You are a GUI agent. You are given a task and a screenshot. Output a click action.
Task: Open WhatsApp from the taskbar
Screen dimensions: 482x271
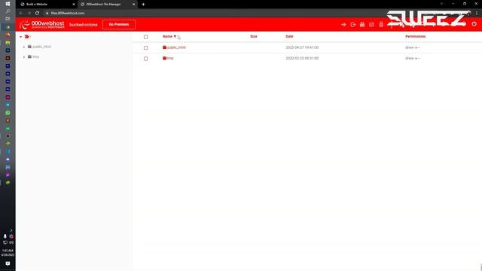click(x=8, y=113)
